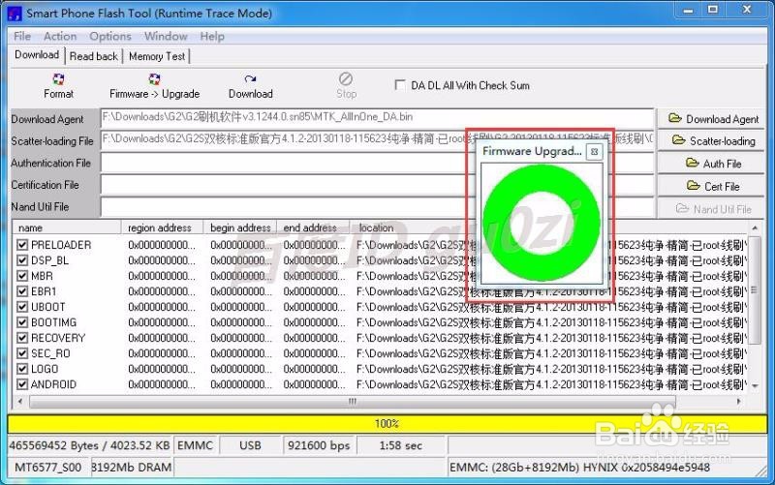775x485 pixels.
Task: Click the Nand Util File field
Action: coord(377,207)
